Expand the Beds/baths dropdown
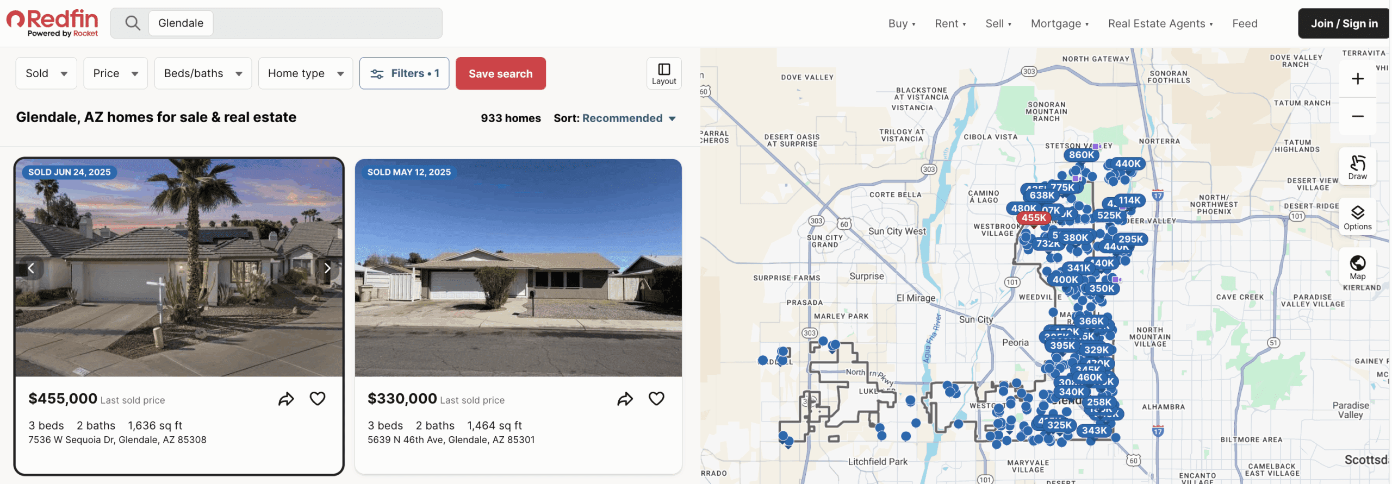This screenshot has width=1392, height=484. click(x=203, y=73)
